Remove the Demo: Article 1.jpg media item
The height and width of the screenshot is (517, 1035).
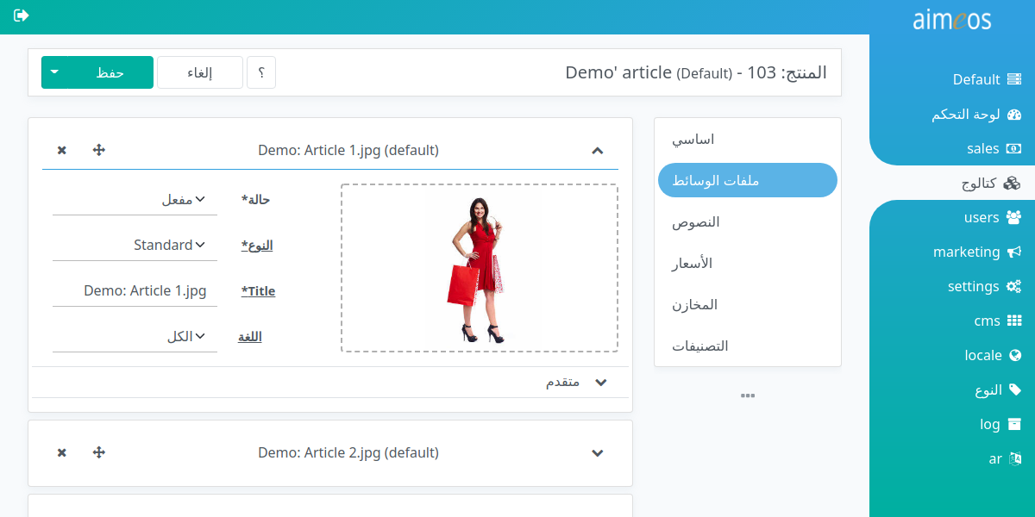(62, 150)
